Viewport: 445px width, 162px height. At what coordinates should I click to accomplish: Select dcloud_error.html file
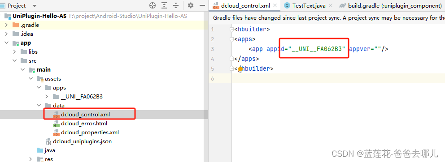(x=84, y=124)
